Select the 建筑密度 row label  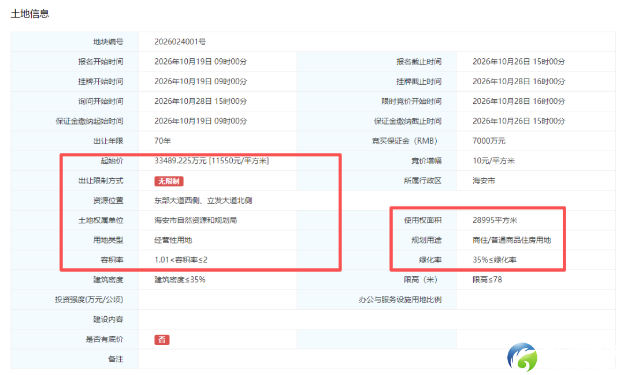108,280
